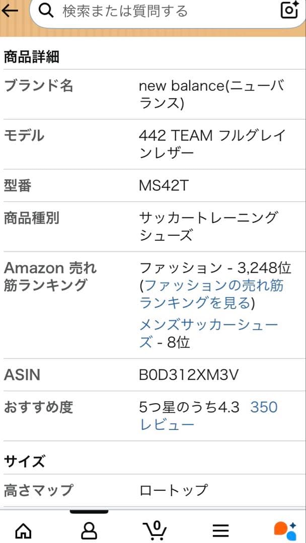This screenshot has height=543, width=306.
Task: Launch the Rufus AI assistant icon
Action: pyautogui.click(x=285, y=530)
